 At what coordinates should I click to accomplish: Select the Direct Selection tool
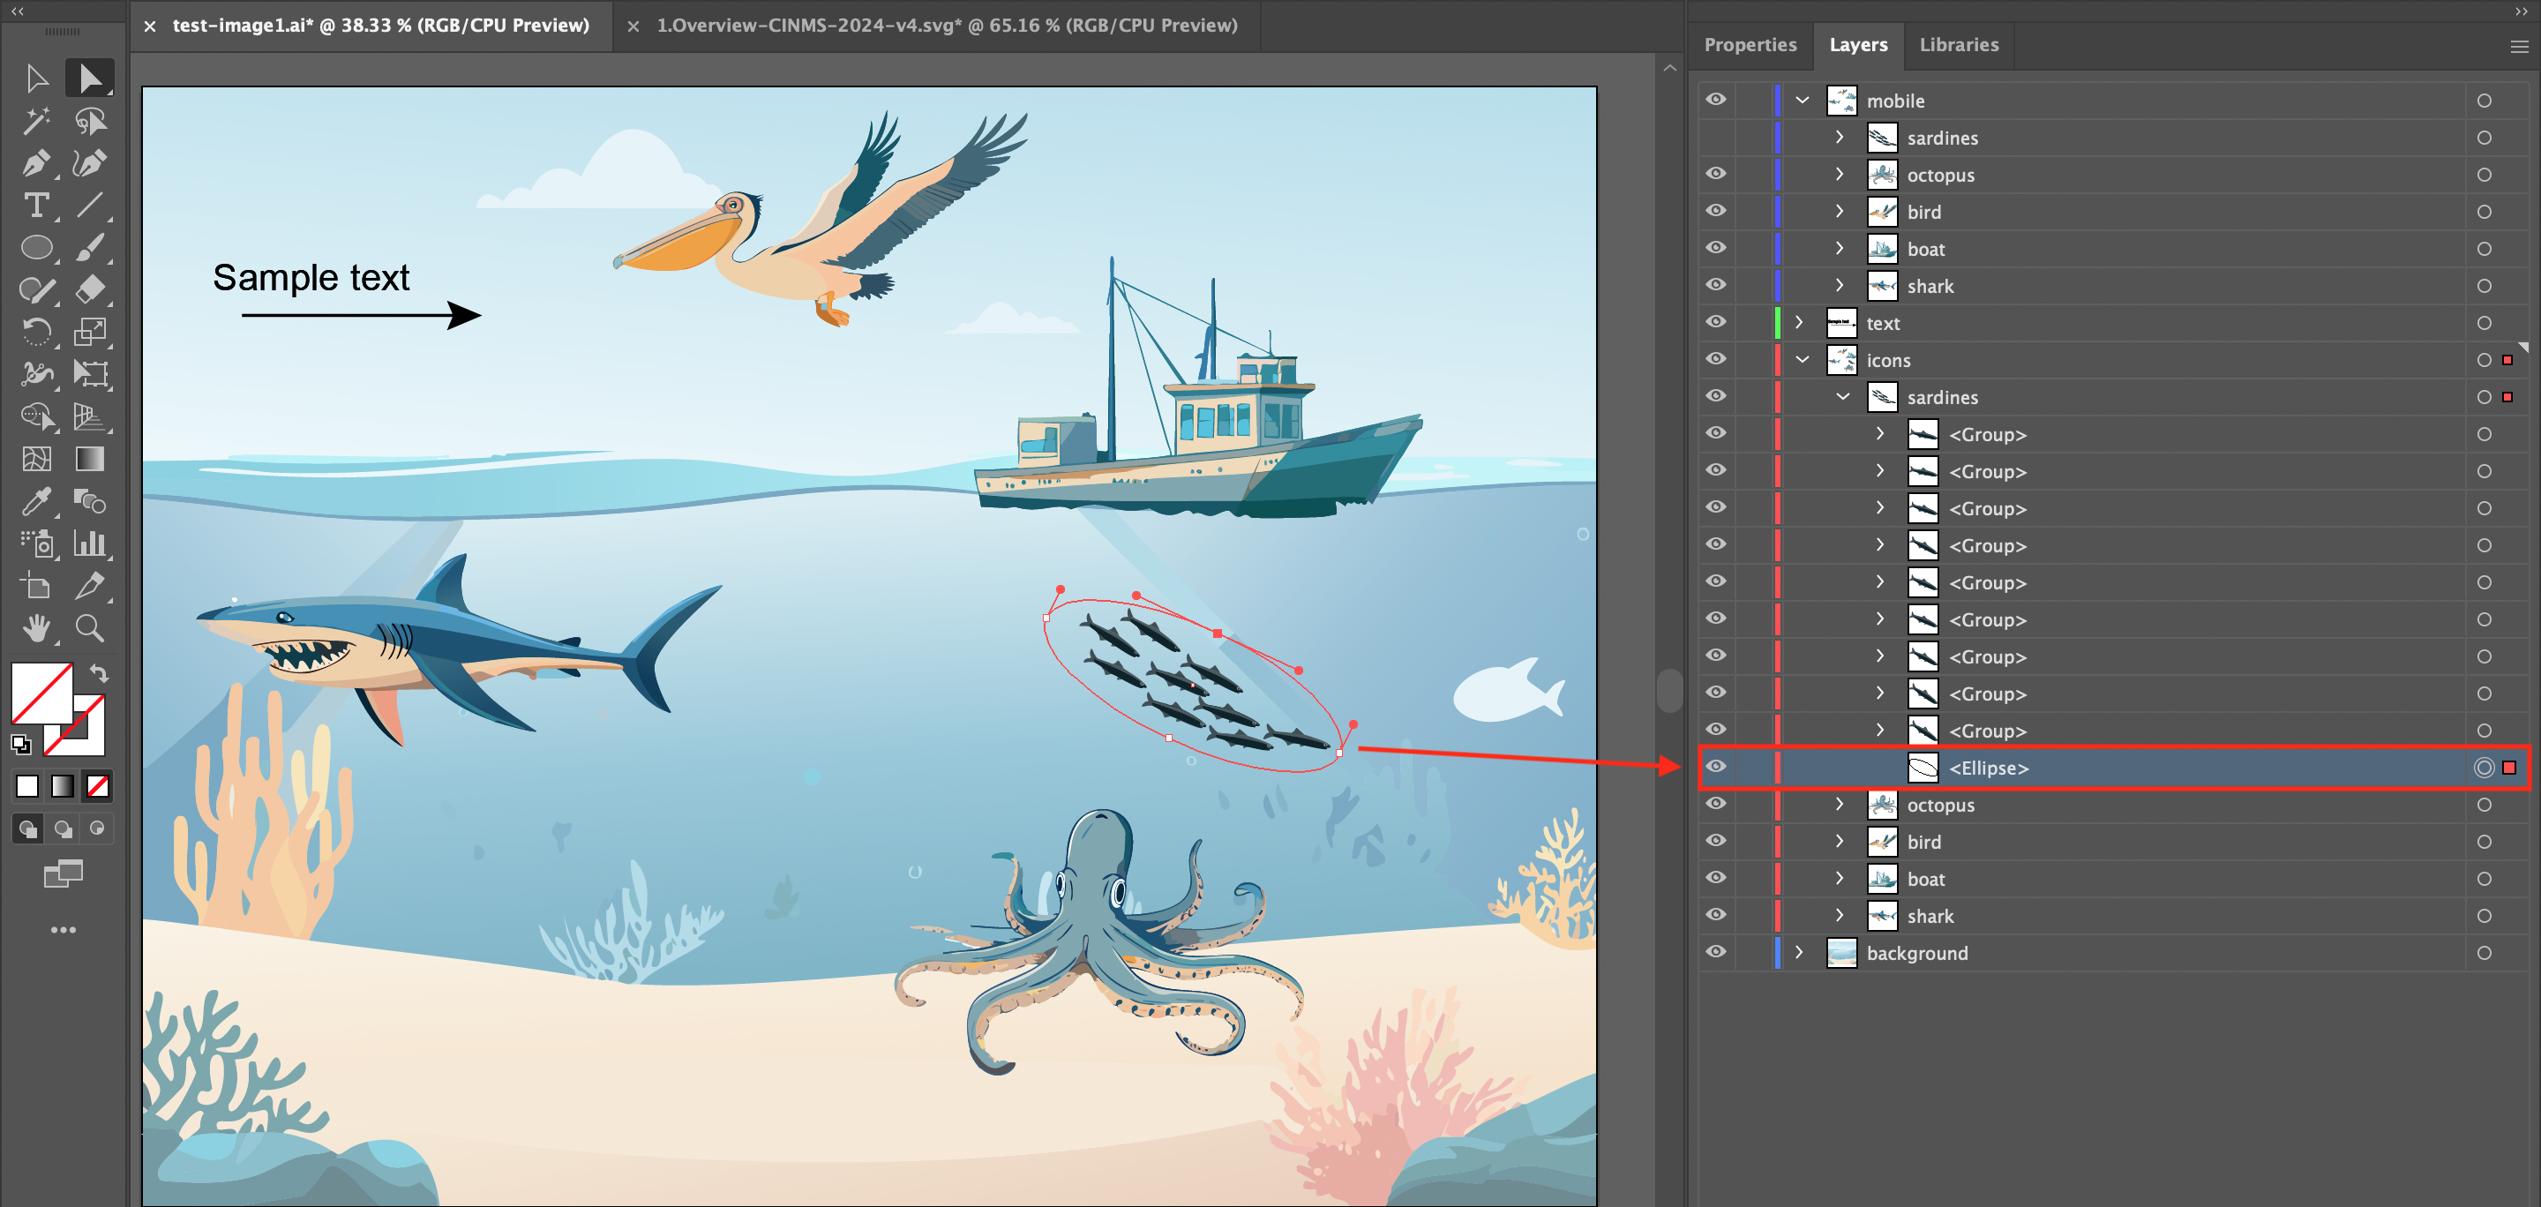pyautogui.click(x=90, y=78)
